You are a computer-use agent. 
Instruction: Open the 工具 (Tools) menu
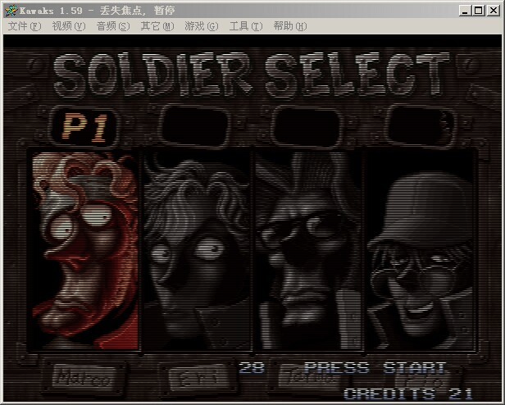click(x=245, y=26)
